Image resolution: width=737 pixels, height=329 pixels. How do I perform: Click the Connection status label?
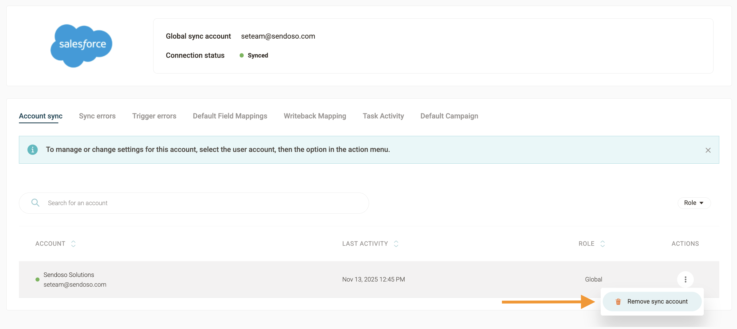pyautogui.click(x=195, y=55)
